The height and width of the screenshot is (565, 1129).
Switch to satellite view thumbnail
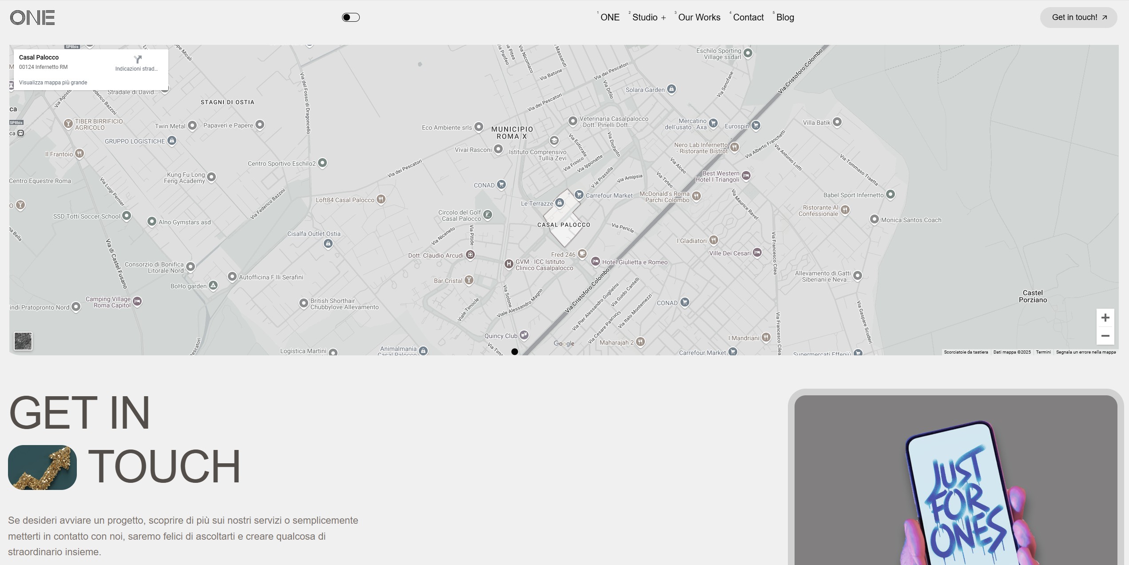[x=23, y=341]
